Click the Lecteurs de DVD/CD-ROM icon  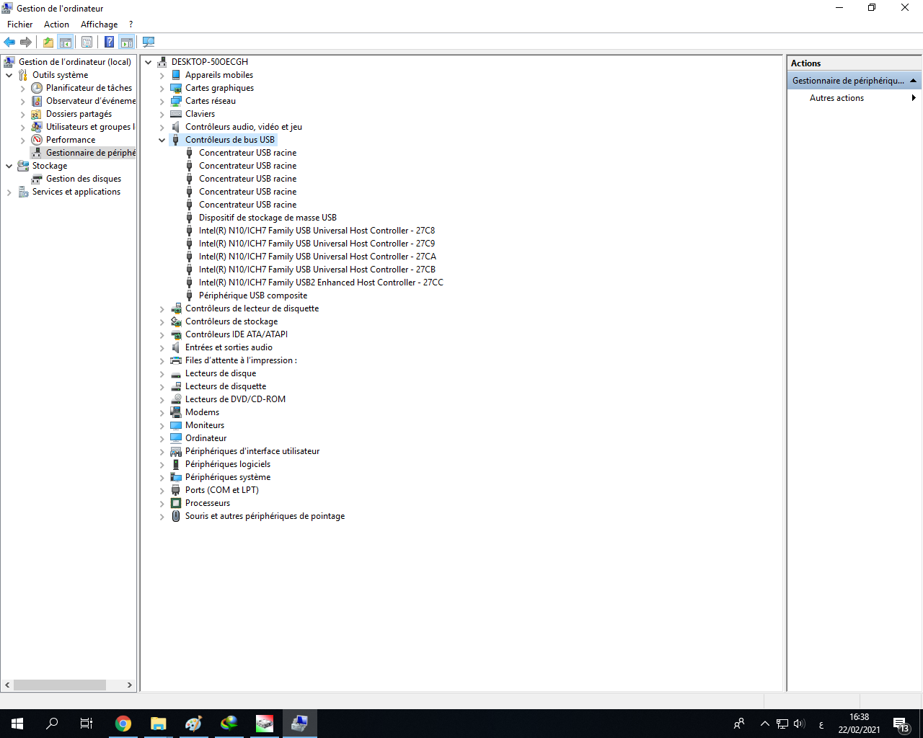(176, 399)
